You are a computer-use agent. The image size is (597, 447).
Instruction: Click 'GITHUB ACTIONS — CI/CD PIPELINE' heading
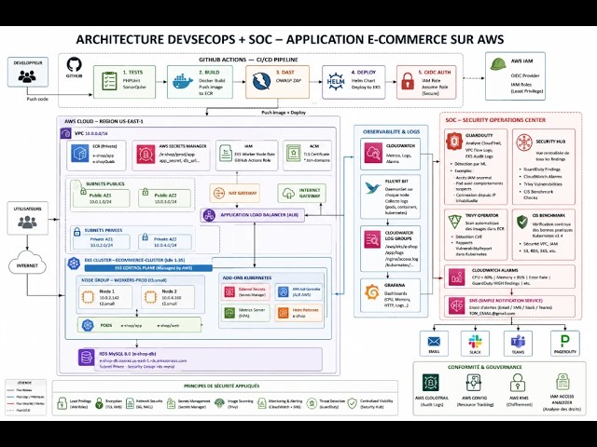(x=248, y=60)
